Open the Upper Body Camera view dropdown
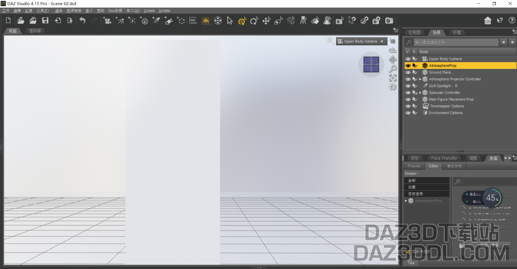The width and height of the screenshot is (517, 269). pos(361,41)
